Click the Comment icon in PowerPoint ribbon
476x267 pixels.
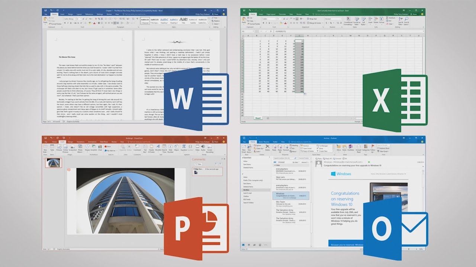(x=137, y=146)
